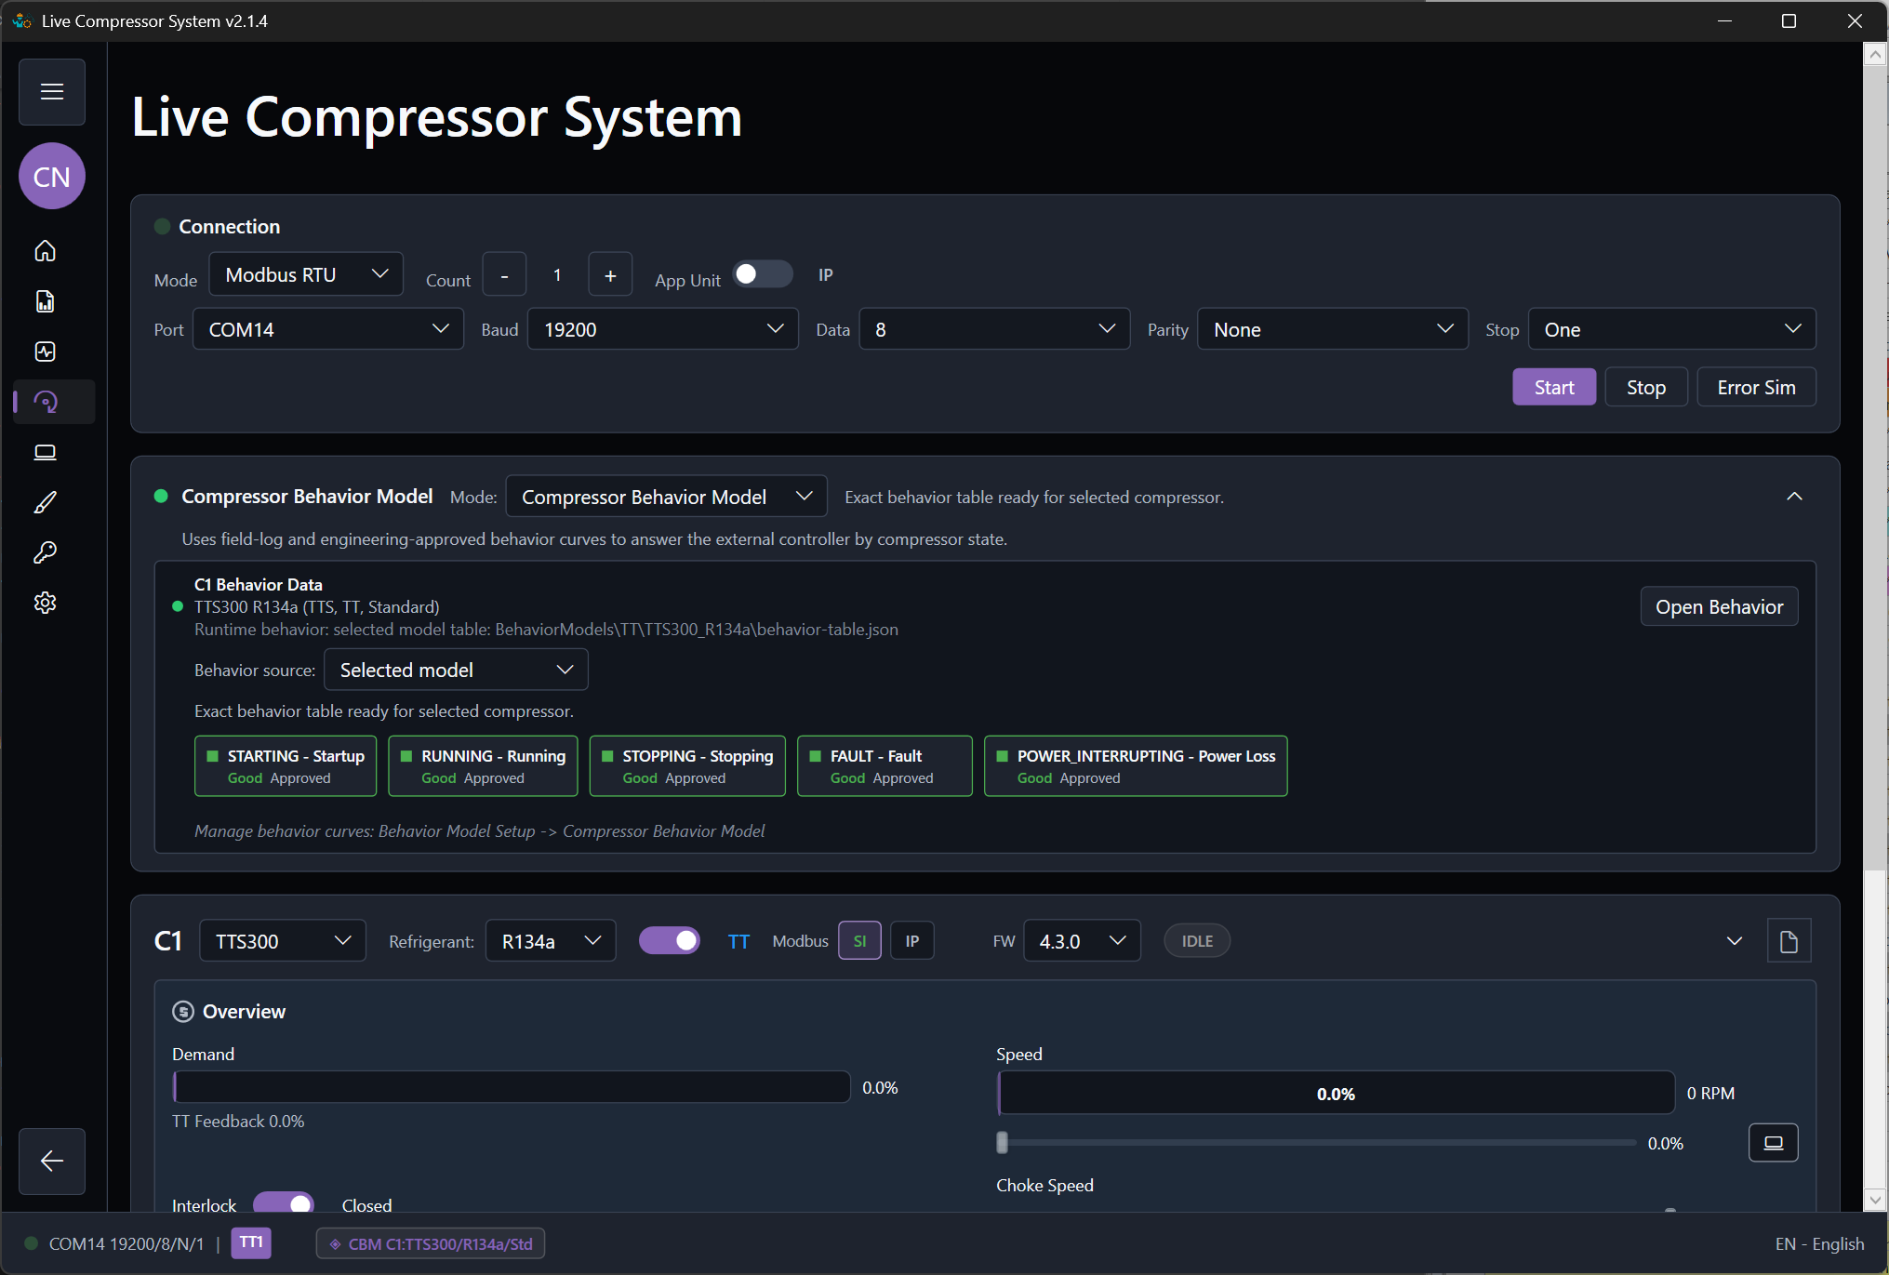1889x1275 pixels.
Task: Open the Stop bits One dropdown
Action: 1672,329
